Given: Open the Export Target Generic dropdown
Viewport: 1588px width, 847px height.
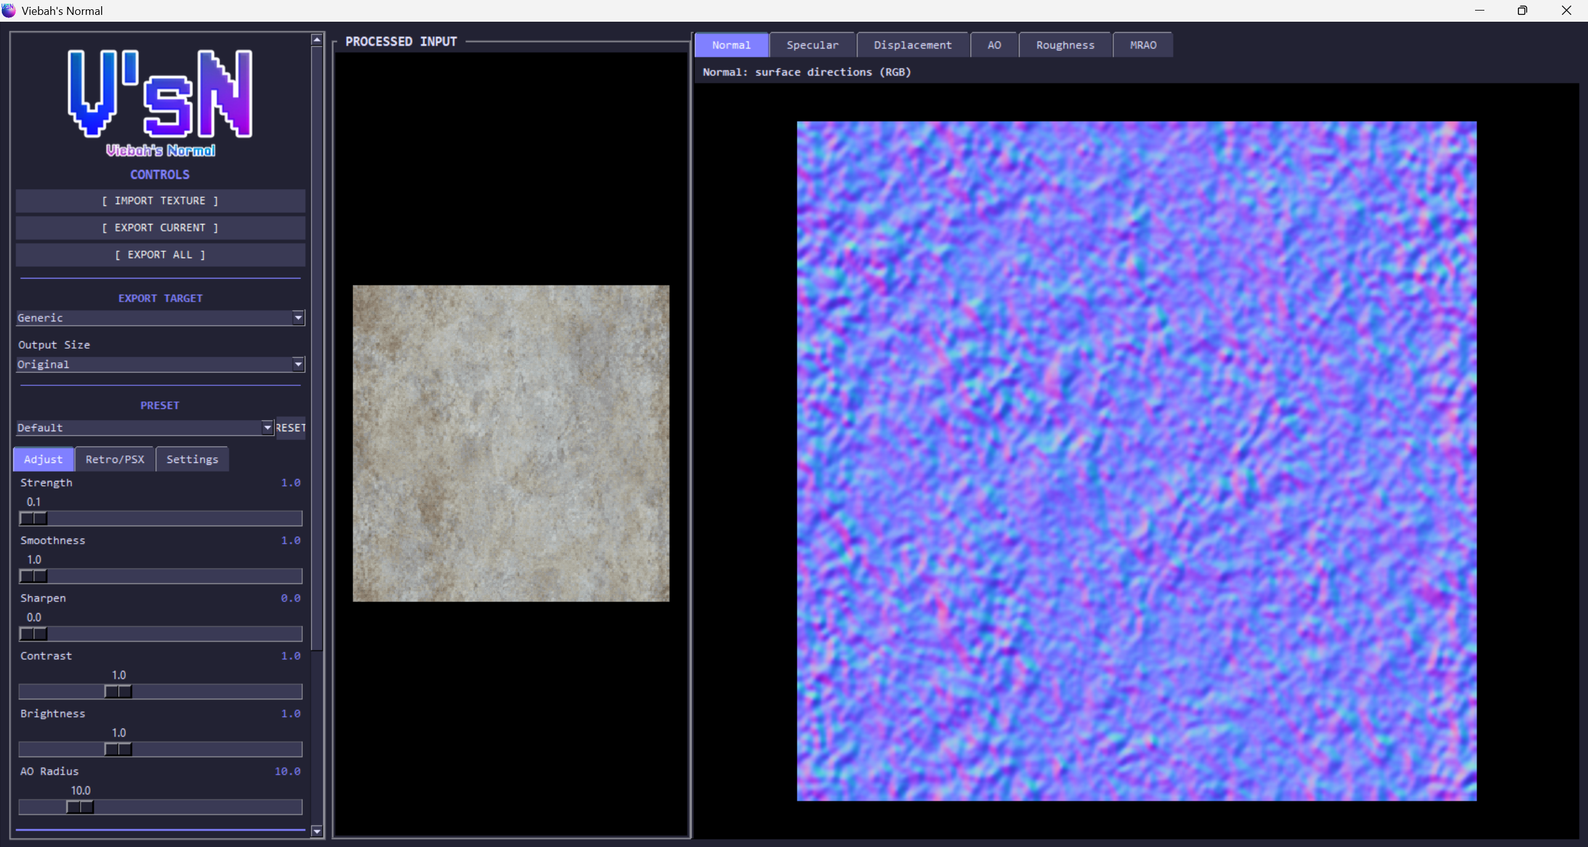Looking at the screenshot, I should click(298, 318).
